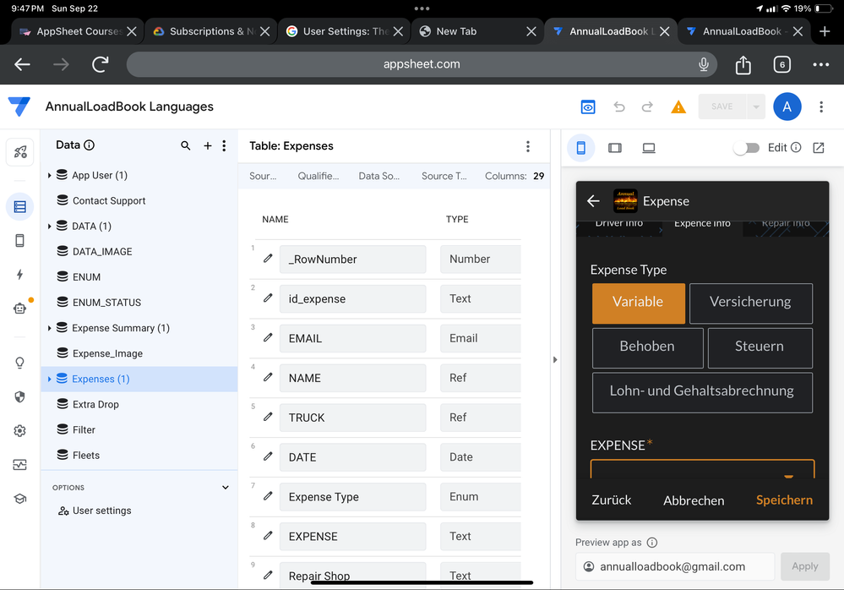Click Speichern to save the expense
This screenshot has width=844, height=590.
[x=784, y=500]
